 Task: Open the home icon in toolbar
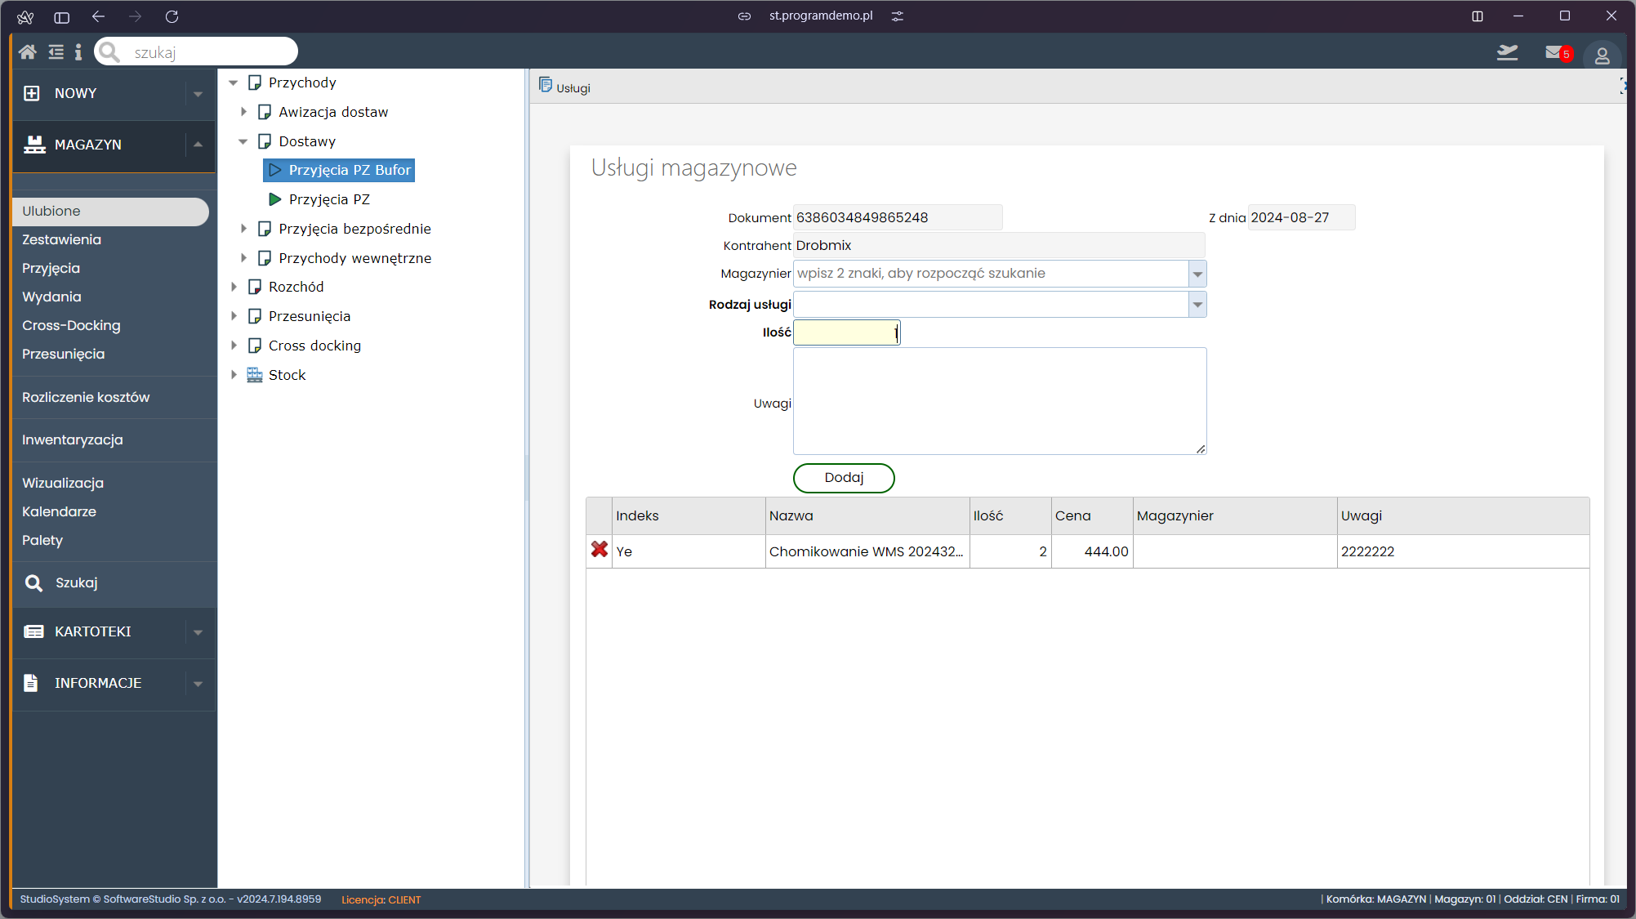(27, 52)
